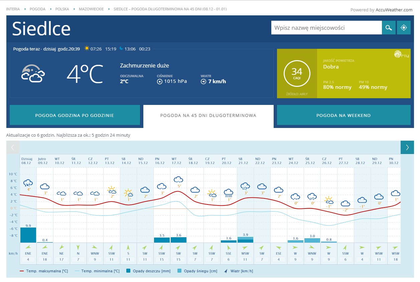The height and width of the screenshot is (282, 420).
Task: Click the current weather cloudy moon icon
Action: point(33,74)
